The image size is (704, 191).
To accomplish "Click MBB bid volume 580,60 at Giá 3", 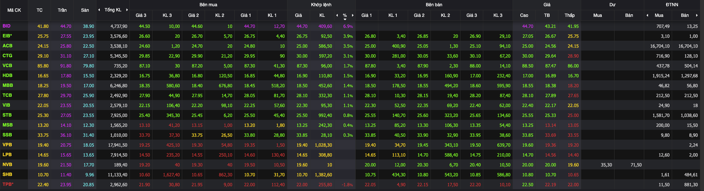I will [173, 86].
